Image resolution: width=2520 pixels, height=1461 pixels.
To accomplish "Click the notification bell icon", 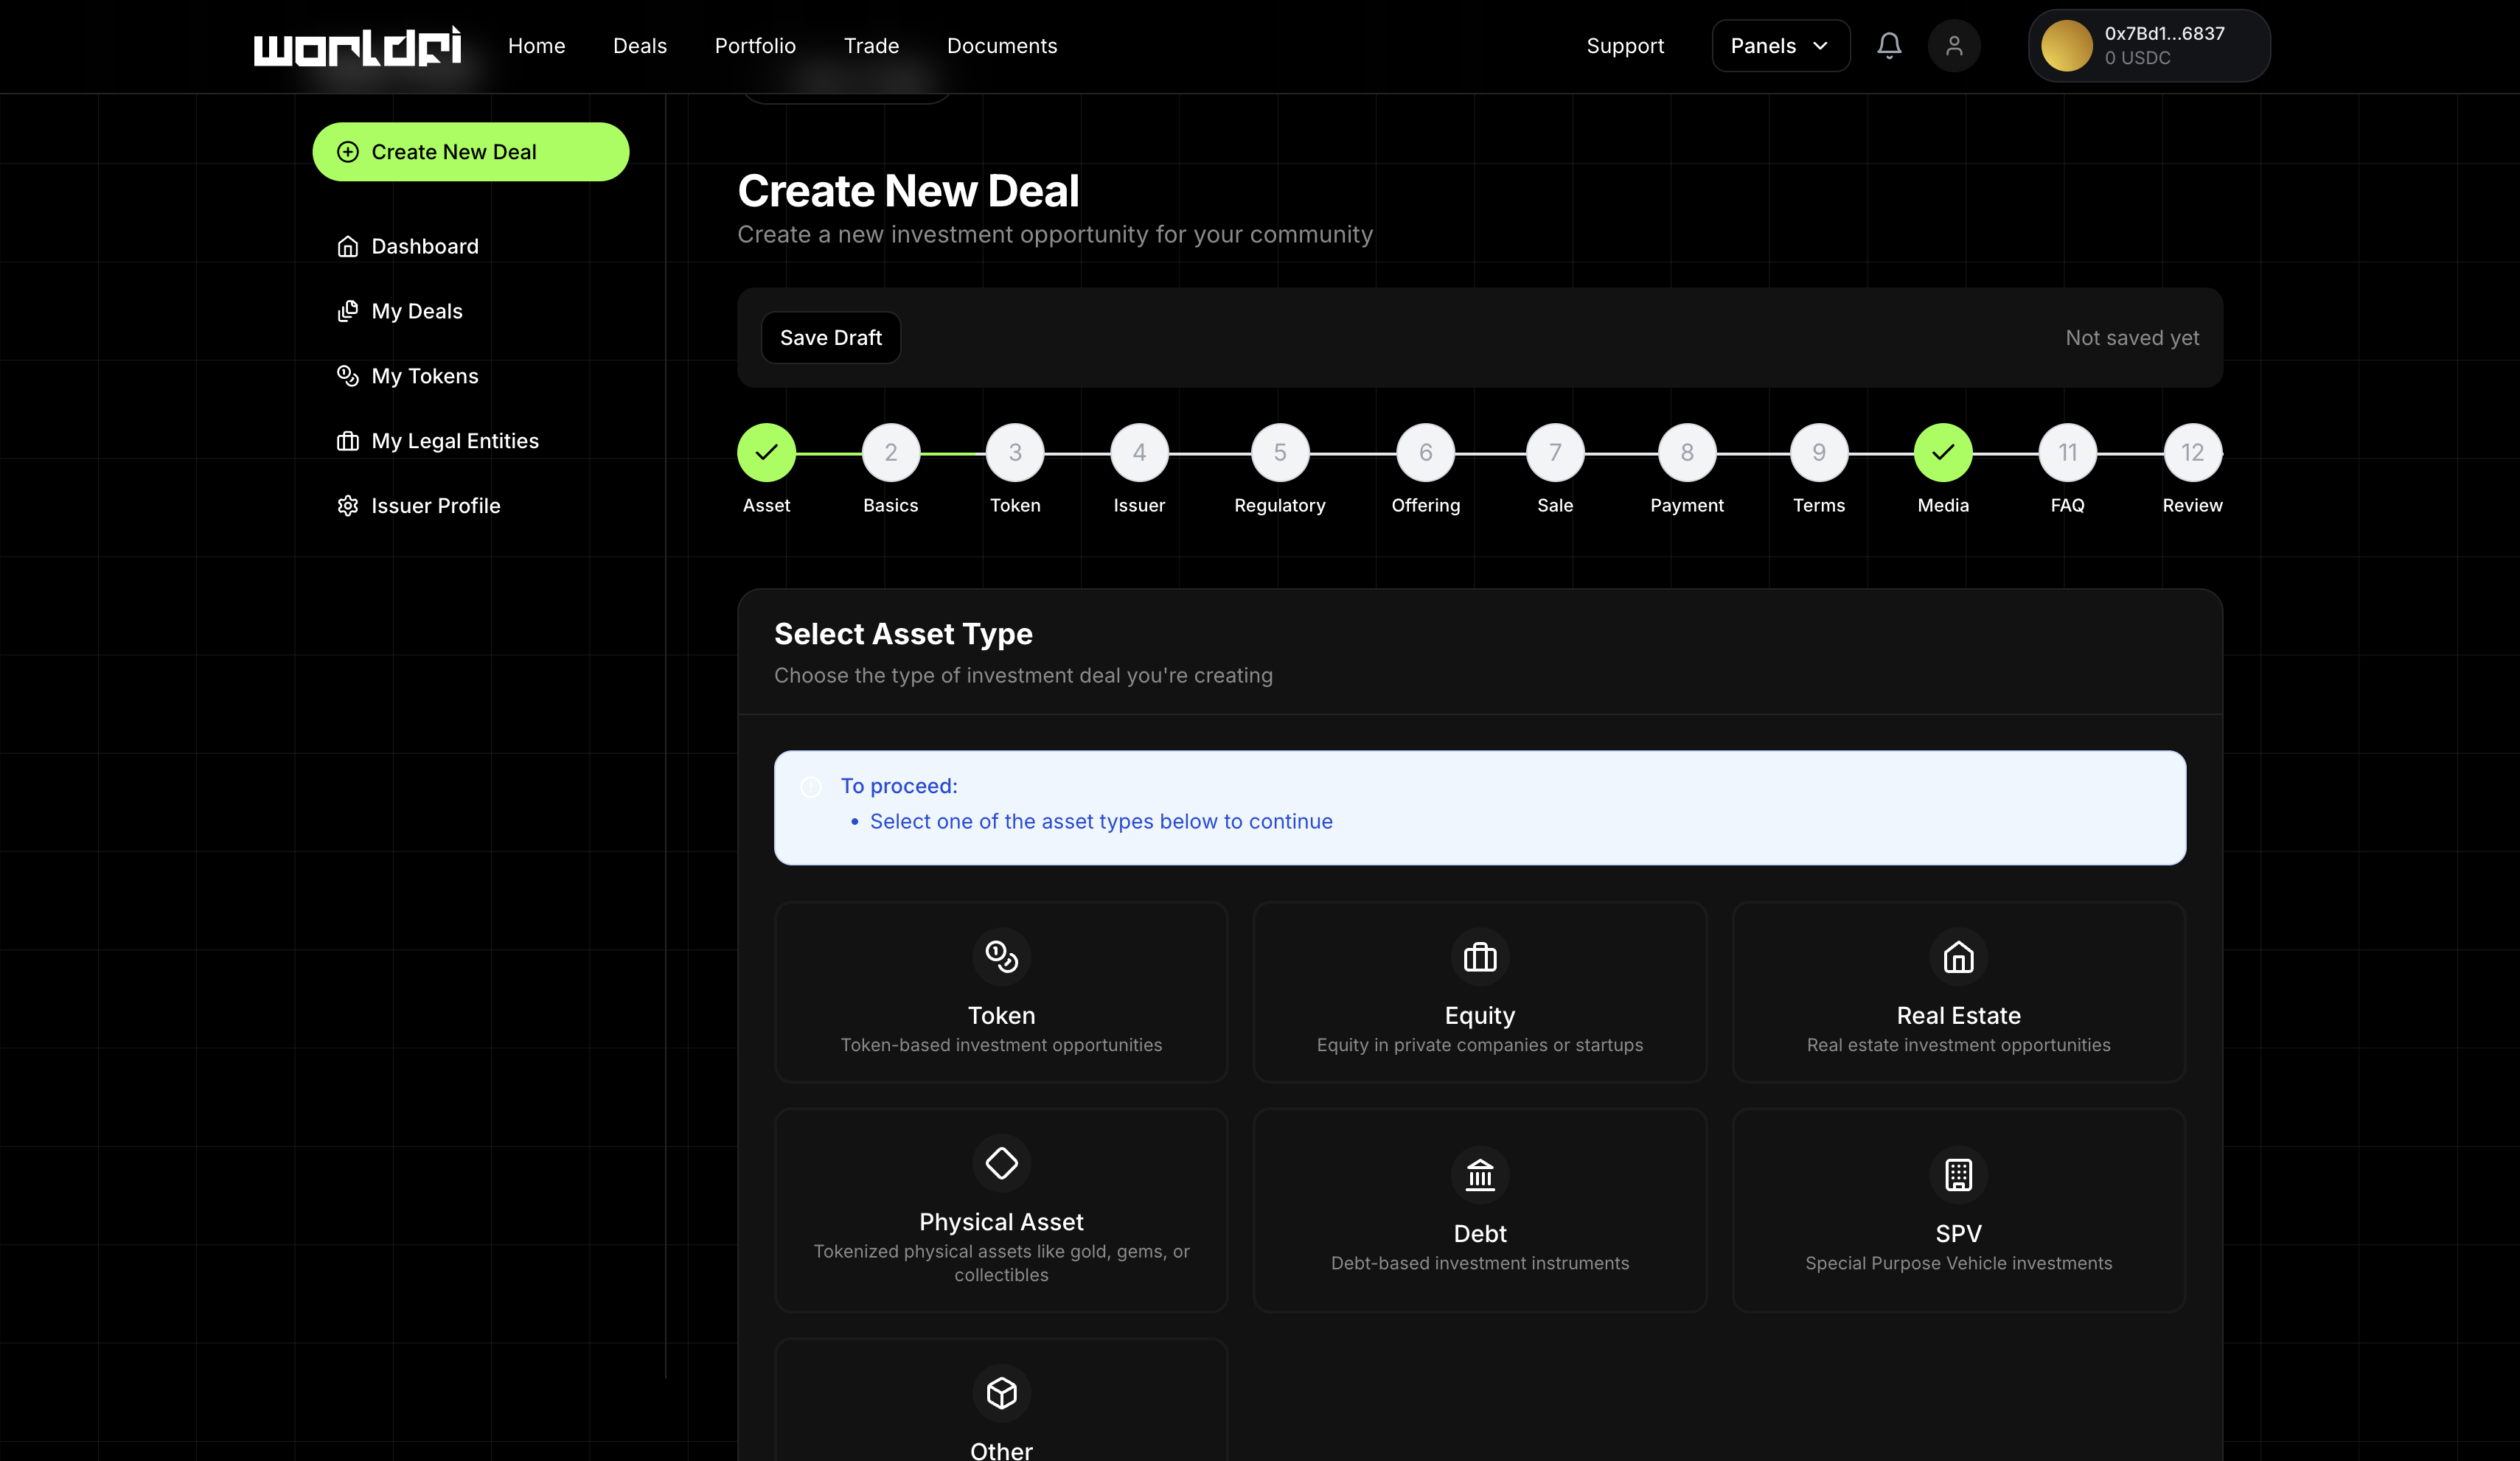I will click(1888, 46).
